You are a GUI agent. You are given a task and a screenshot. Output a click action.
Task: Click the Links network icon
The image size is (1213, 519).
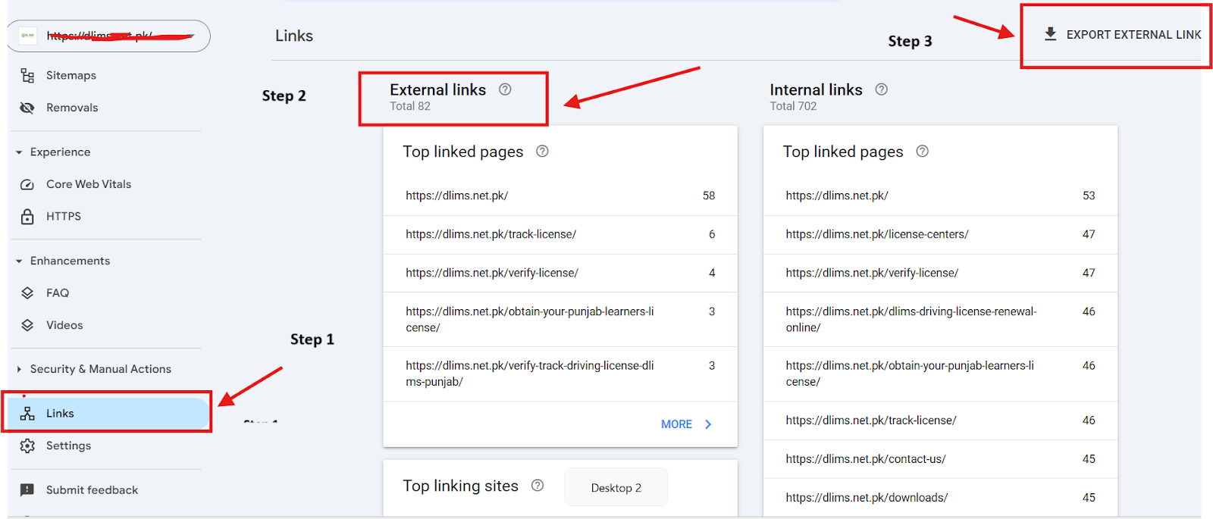[x=27, y=413]
